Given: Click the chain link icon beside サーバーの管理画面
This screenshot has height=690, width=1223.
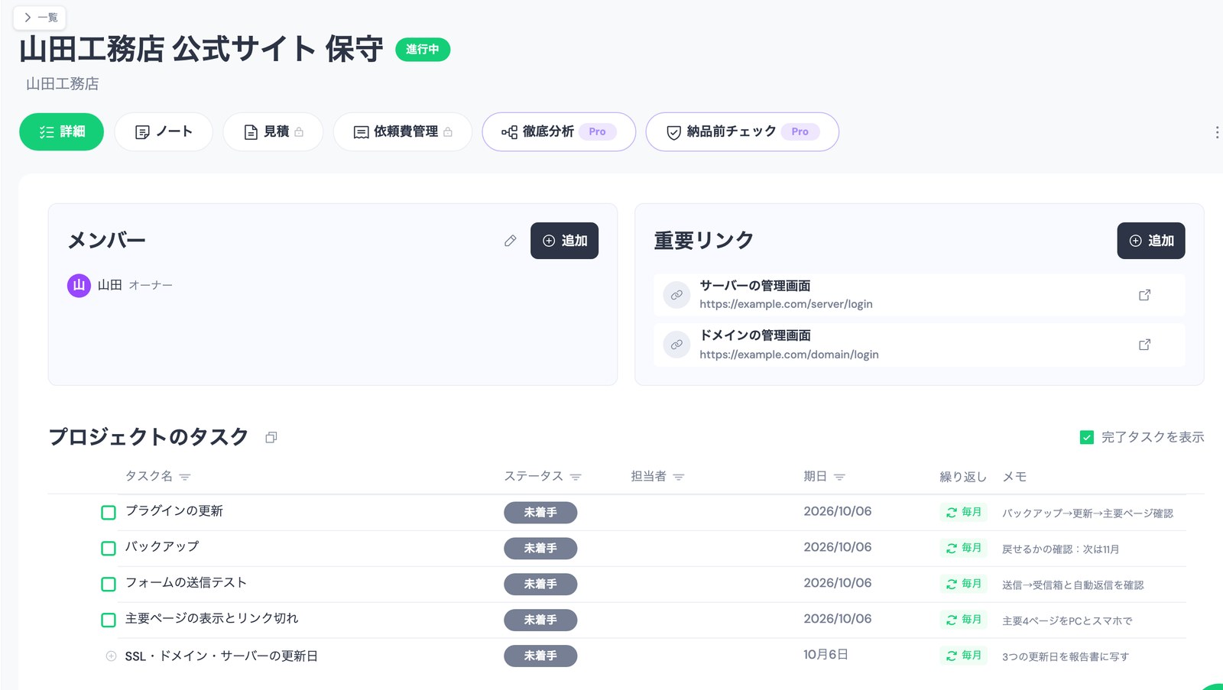Looking at the screenshot, I should 676,295.
